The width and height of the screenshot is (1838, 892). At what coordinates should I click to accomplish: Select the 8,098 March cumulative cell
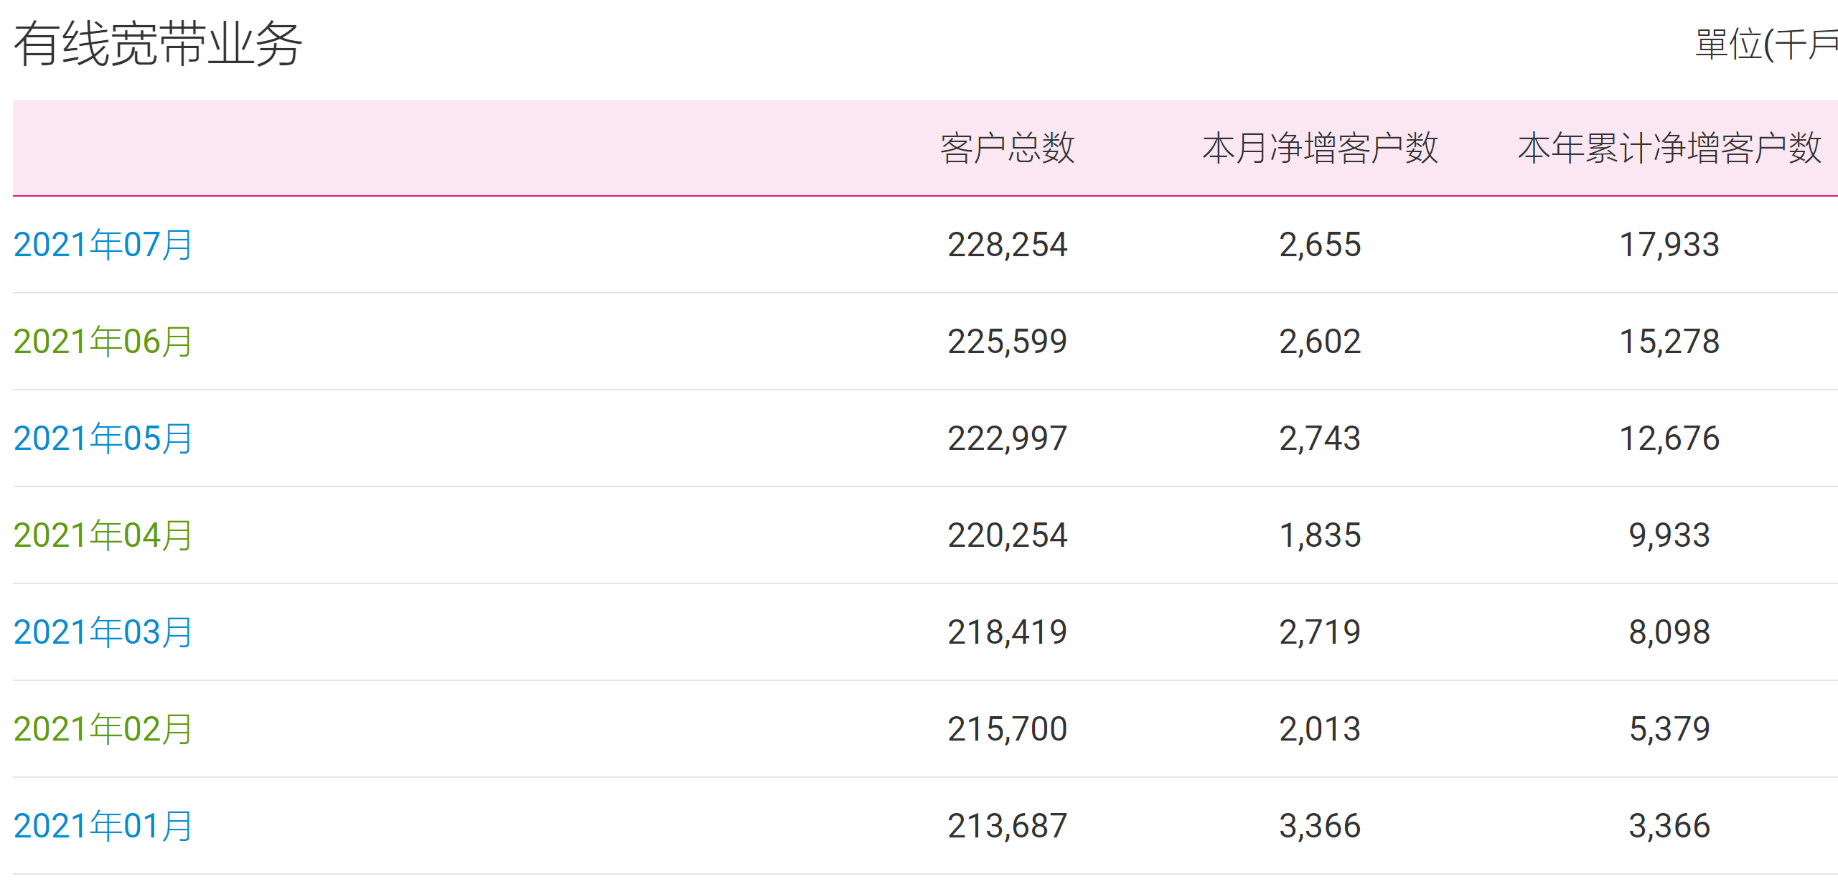pyautogui.click(x=1669, y=632)
